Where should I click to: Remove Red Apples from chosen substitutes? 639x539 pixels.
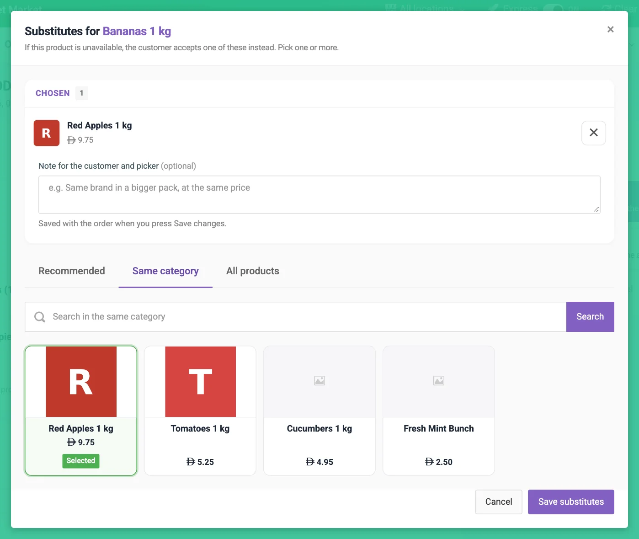pyautogui.click(x=593, y=133)
